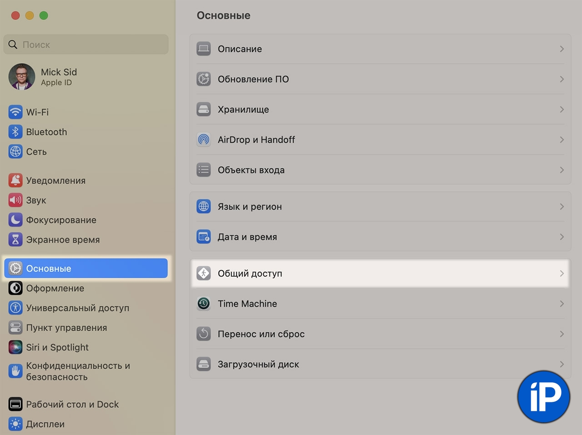The height and width of the screenshot is (435, 582).
Task: Click the Wi-Fi icon in sidebar
Action: coord(15,112)
